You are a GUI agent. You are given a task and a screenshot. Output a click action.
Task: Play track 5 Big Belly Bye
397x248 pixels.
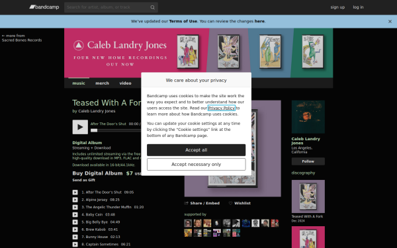[75, 222]
